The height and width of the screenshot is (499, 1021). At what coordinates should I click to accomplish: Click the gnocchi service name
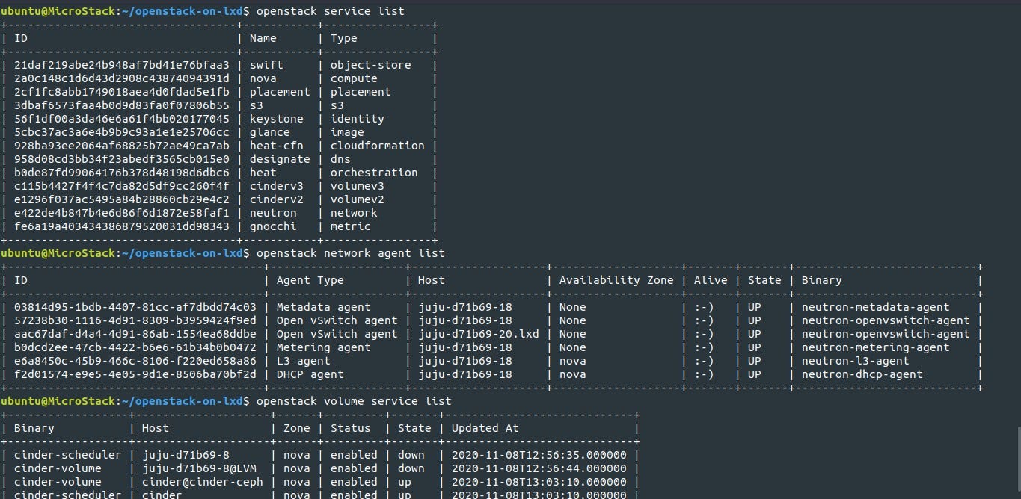tap(273, 226)
